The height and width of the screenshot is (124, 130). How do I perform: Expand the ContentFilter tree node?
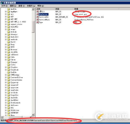[6, 77]
